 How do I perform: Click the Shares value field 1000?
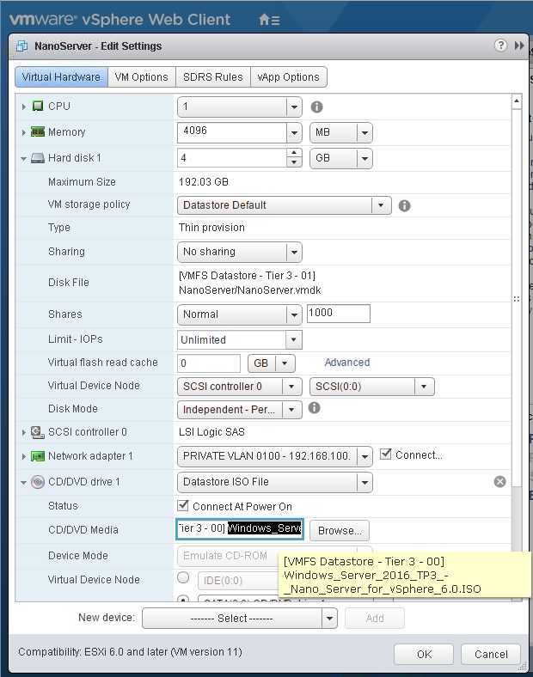[x=338, y=313]
